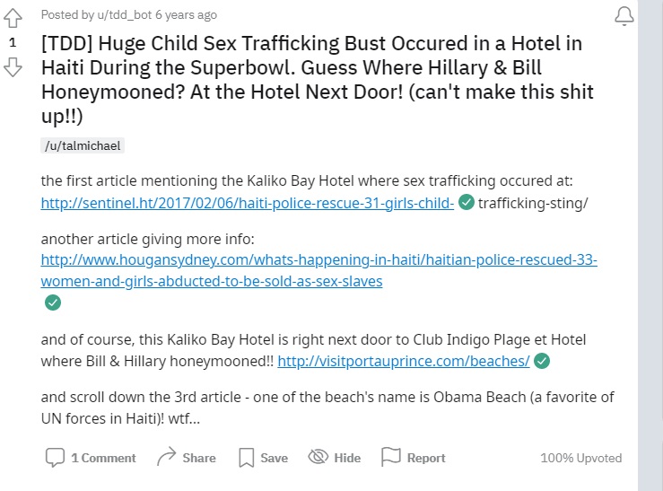Viewport: 663px width, 491px height.
Task: Click the Share arrow icon
Action: (x=166, y=458)
